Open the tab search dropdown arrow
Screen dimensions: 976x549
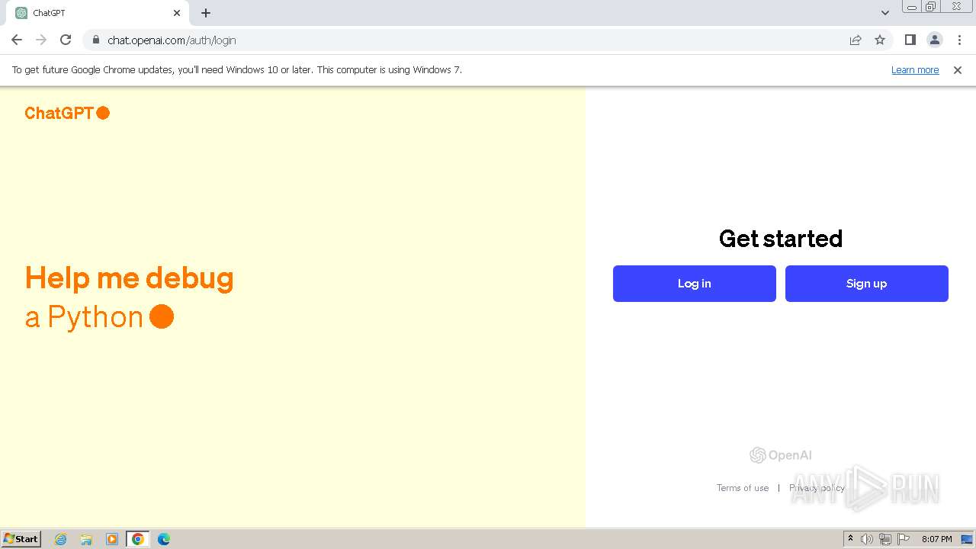885,13
